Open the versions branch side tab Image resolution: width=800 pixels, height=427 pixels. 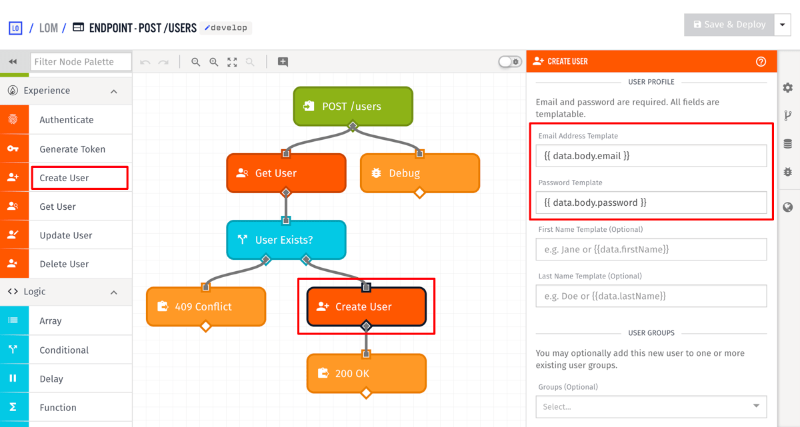[x=788, y=116]
